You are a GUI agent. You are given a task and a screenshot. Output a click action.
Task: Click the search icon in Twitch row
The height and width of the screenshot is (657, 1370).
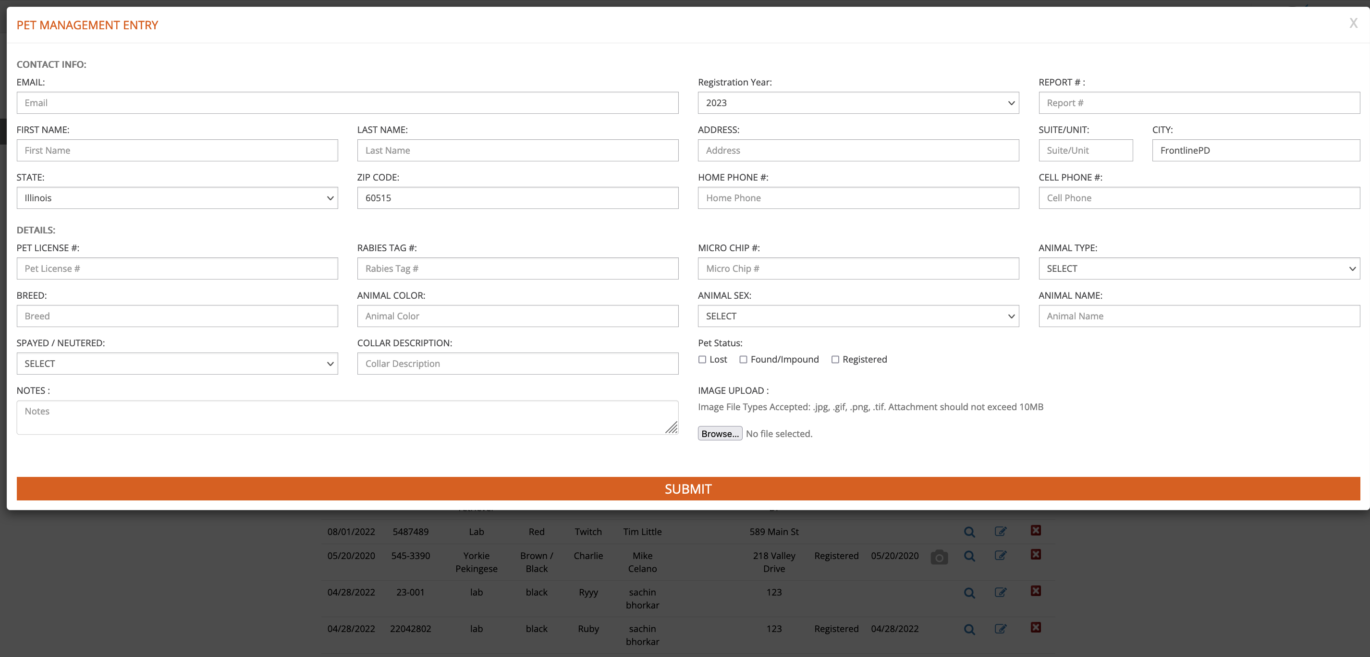pos(969,532)
